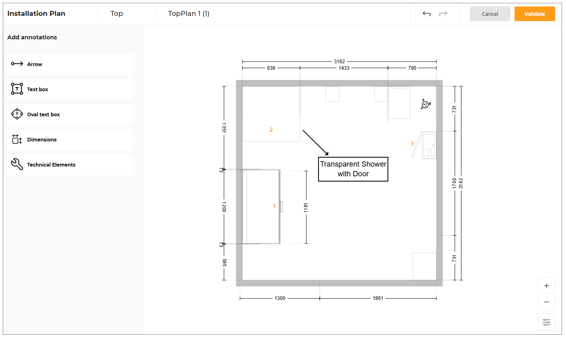The width and height of the screenshot is (566, 338).
Task: Click the Installation Plan title
Action: 37,14
